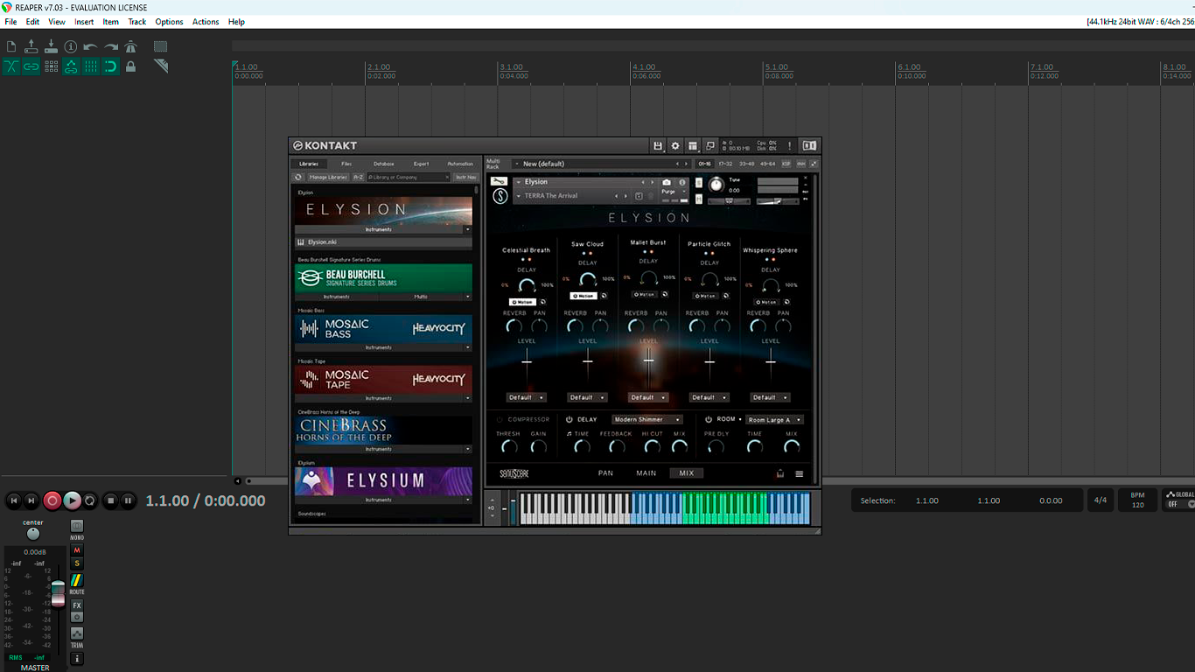Click the Play button in transport
1195x672 pixels.
[x=73, y=500]
